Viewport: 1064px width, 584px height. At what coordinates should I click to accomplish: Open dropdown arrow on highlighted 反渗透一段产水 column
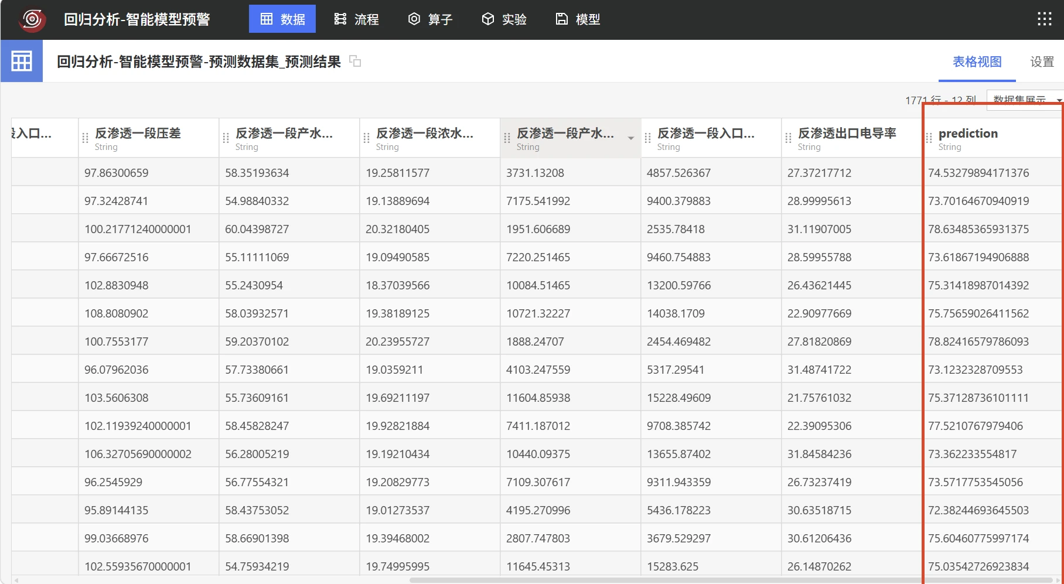[x=631, y=138]
